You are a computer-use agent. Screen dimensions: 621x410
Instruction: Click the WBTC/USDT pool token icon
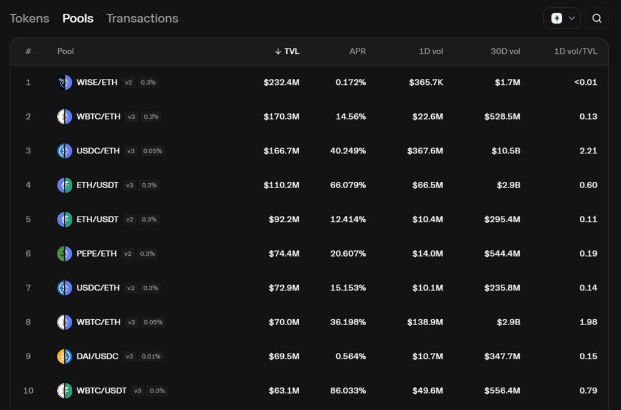[64, 391]
